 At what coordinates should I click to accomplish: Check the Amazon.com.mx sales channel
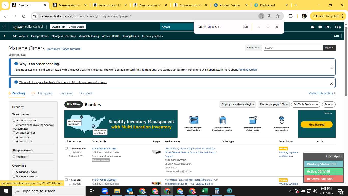coord(14,120)
